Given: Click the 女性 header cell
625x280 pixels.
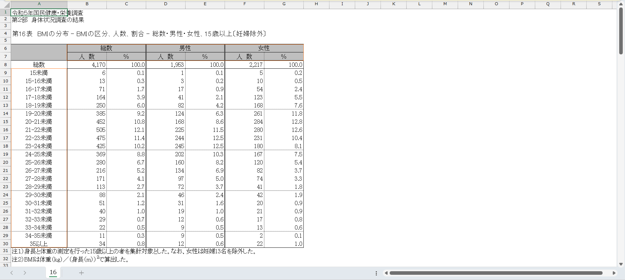Looking at the screenshot, I should pyautogui.click(x=264, y=48).
